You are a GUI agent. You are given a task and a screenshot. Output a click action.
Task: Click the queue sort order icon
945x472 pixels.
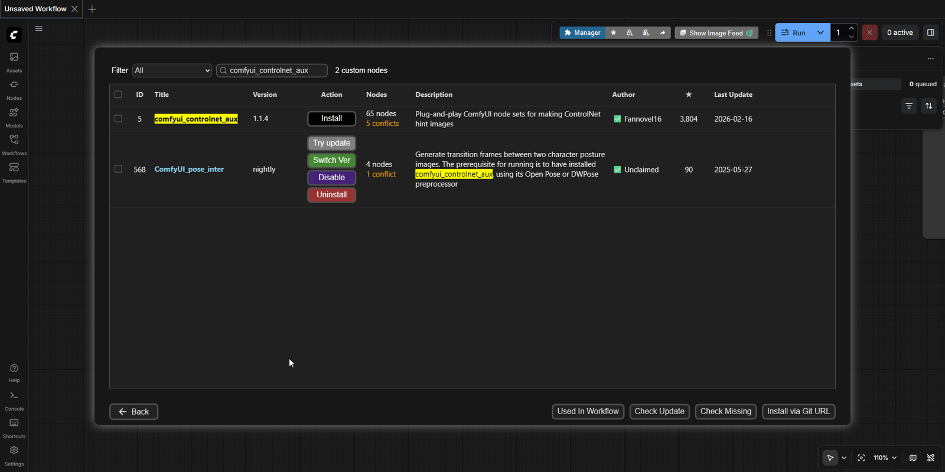[929, 106]
